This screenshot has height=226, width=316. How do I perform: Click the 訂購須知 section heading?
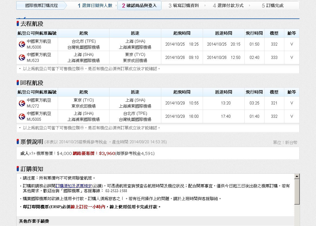32,169
